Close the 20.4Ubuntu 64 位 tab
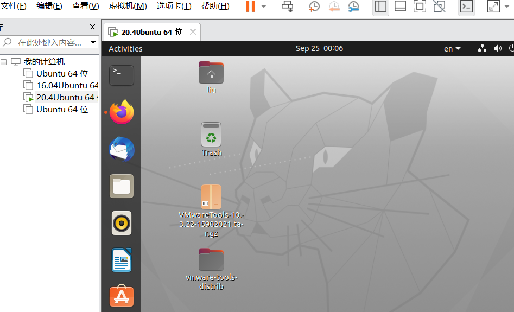Image resolution: width=514 pixels, height=312 pixels. (x=193, y=32)
